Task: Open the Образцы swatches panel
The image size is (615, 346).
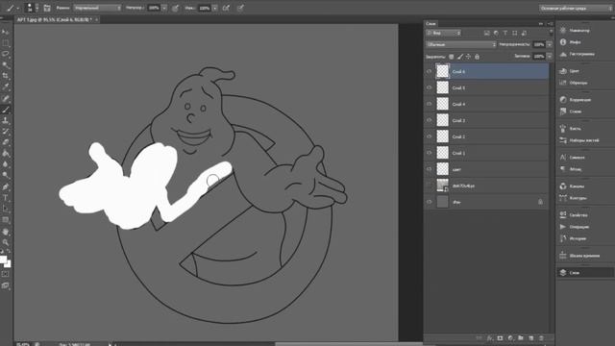Action: pyautogui.click(x=578, y=83)
